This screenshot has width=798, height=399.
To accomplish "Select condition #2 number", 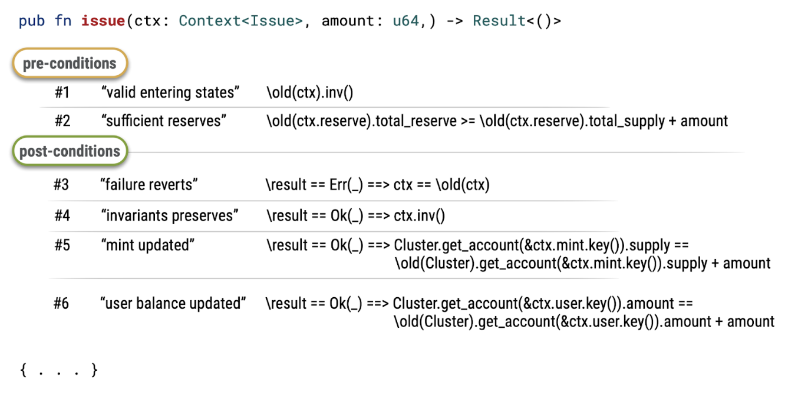I will click(x=62, y=121).
